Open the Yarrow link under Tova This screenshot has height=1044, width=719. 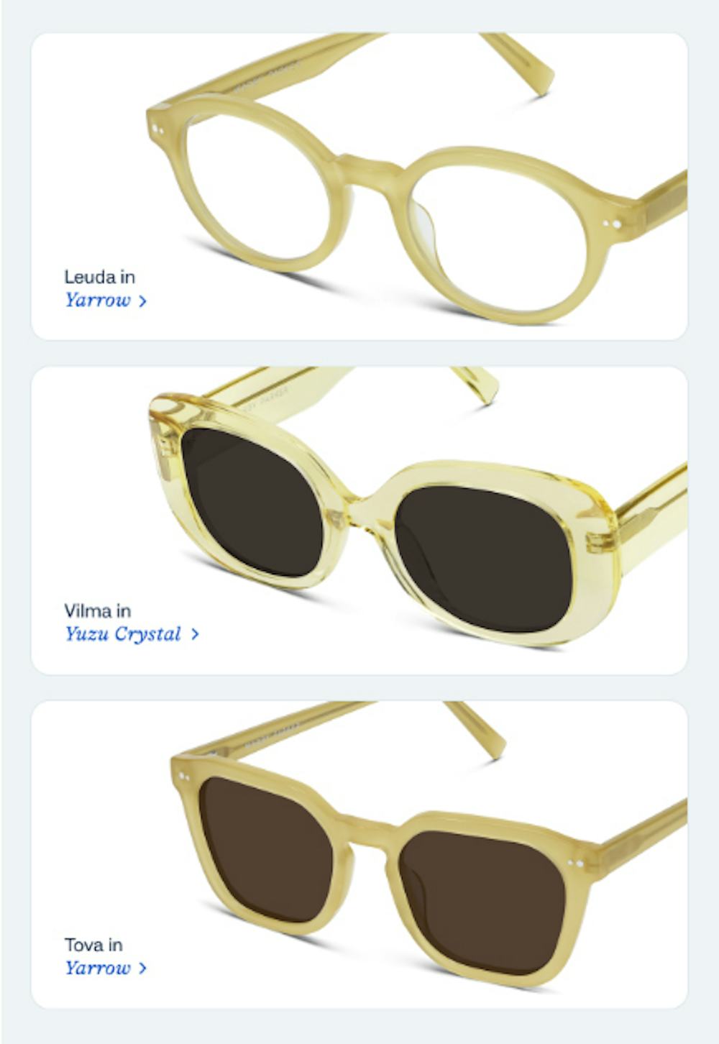tap(98, 968)
